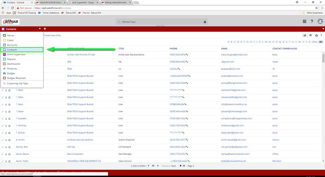Email mary.douglas@anixter.com
This screenshot has height=177, width=325.
pyautogui.click(x=234, y=55)
